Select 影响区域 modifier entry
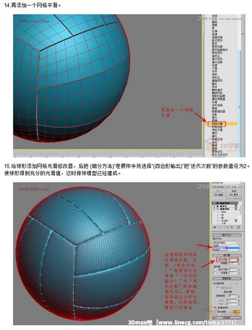The height and width of the screenshot is (330, 252). point(217,139)
